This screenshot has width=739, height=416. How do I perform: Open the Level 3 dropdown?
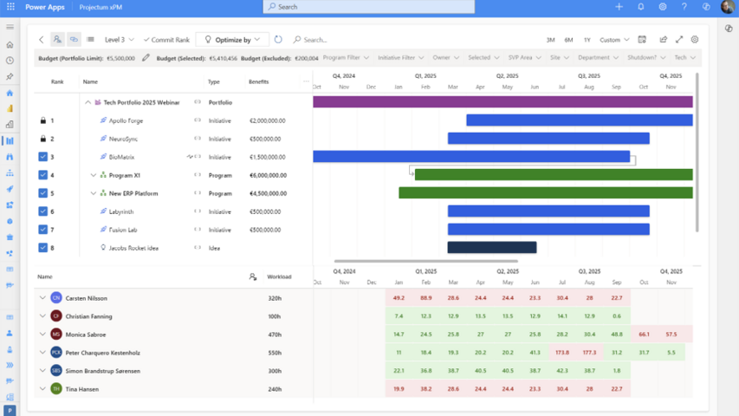pos(120,40)
